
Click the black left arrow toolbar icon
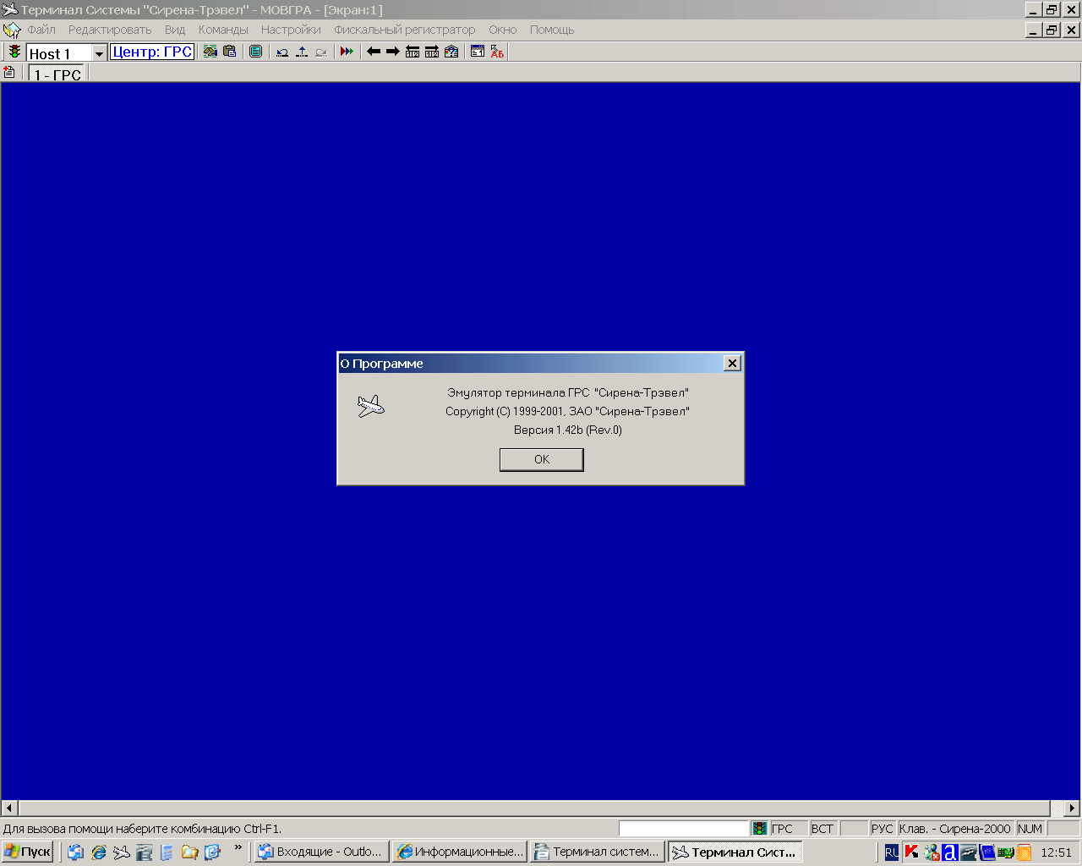click(374, 52)
